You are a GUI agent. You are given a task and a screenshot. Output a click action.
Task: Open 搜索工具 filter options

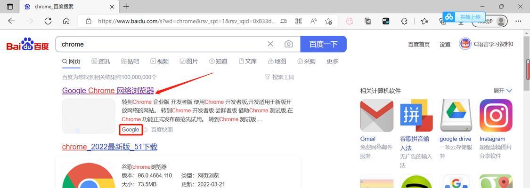pos(279,77)
